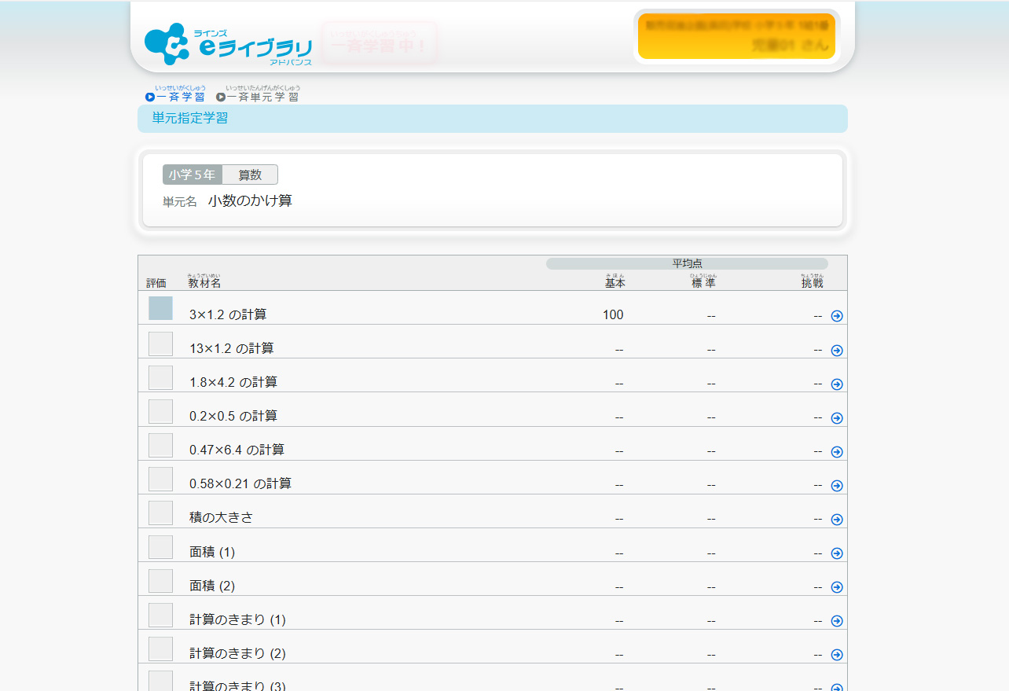Switch to 一斉学習 tab
Viewport: 1009px width, 691px height.
click(x=175, y=97)
